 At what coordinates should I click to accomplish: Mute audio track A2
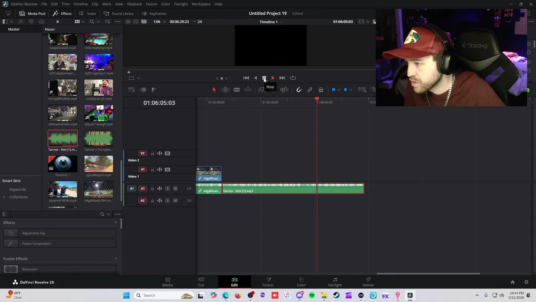[x=175, y=200]
